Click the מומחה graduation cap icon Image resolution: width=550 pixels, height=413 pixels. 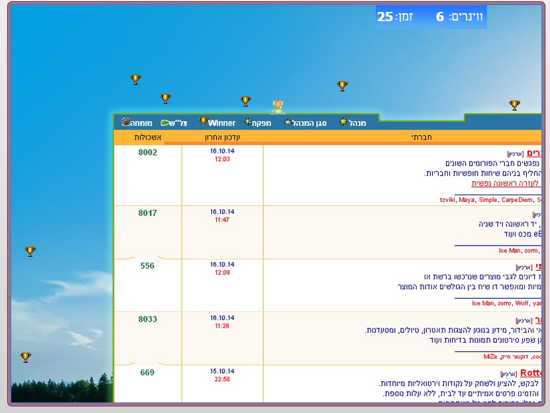click(x=126, y=122)
